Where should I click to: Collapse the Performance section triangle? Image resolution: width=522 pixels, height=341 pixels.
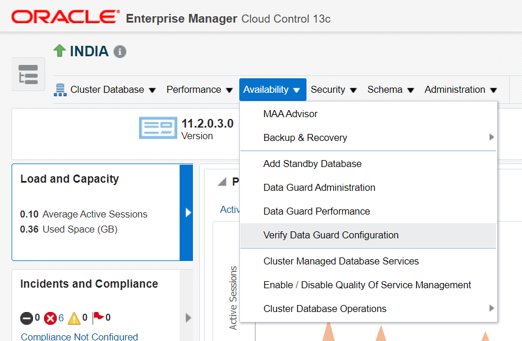pyautogui.click(x=222, y=182)
